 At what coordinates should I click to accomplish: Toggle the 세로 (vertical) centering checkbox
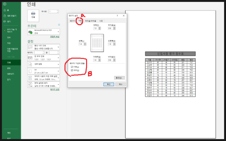pyautogui.click(x=72, y=70)
